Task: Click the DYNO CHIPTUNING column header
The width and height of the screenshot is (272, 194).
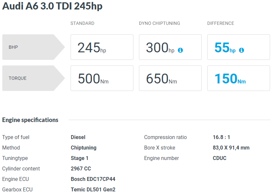Action: coord(160,23)
